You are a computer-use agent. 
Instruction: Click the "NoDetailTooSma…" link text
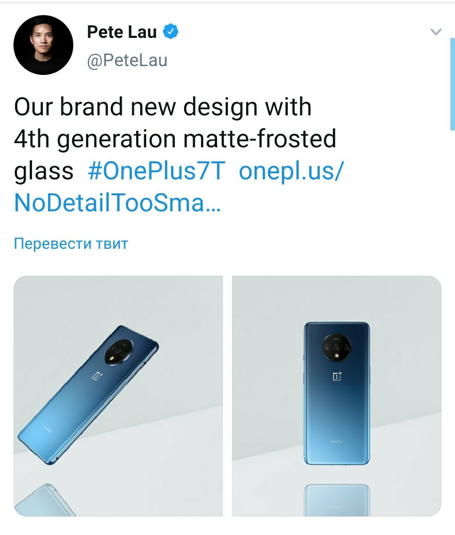tap(117, 203)
